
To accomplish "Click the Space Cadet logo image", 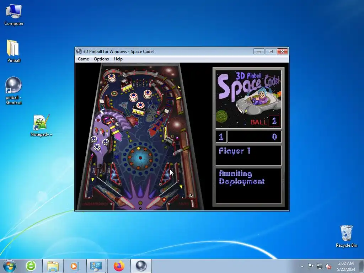I will pyautogui.click(x=248, y=99).
